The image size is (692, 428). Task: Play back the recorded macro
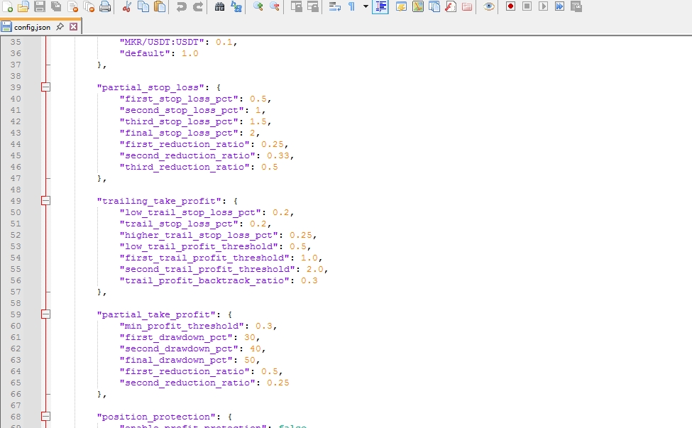click(x=543, y=6)
